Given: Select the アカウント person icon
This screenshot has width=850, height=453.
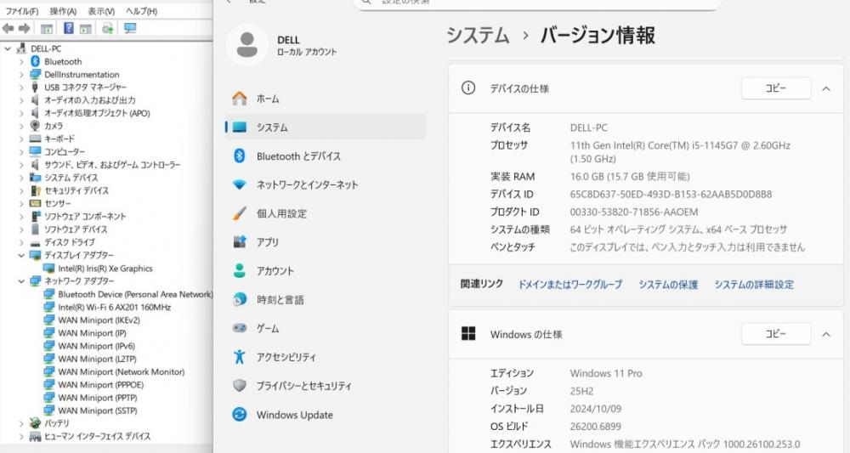Looking at the screenshot, I should tap(240, 270).
